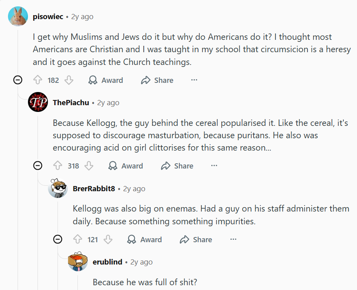Downvote BrerRabbit8's enemas comment
Screen dimensions: 357x290
108,239
